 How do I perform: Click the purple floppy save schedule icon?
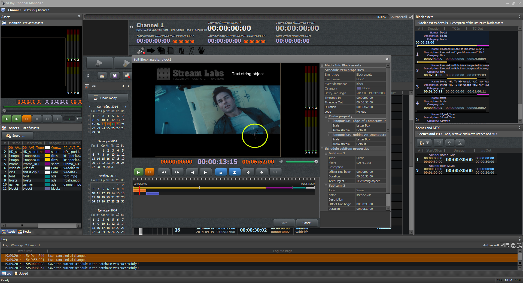tap(115, 76)
